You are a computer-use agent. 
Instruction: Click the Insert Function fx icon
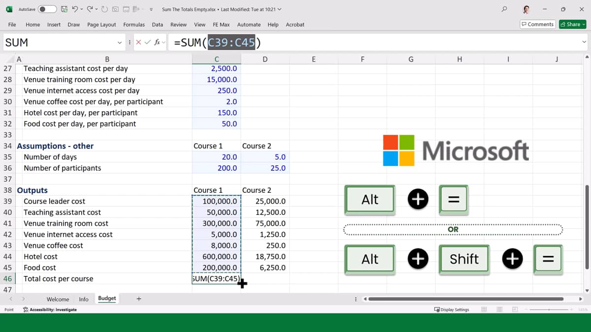(158, 42)
